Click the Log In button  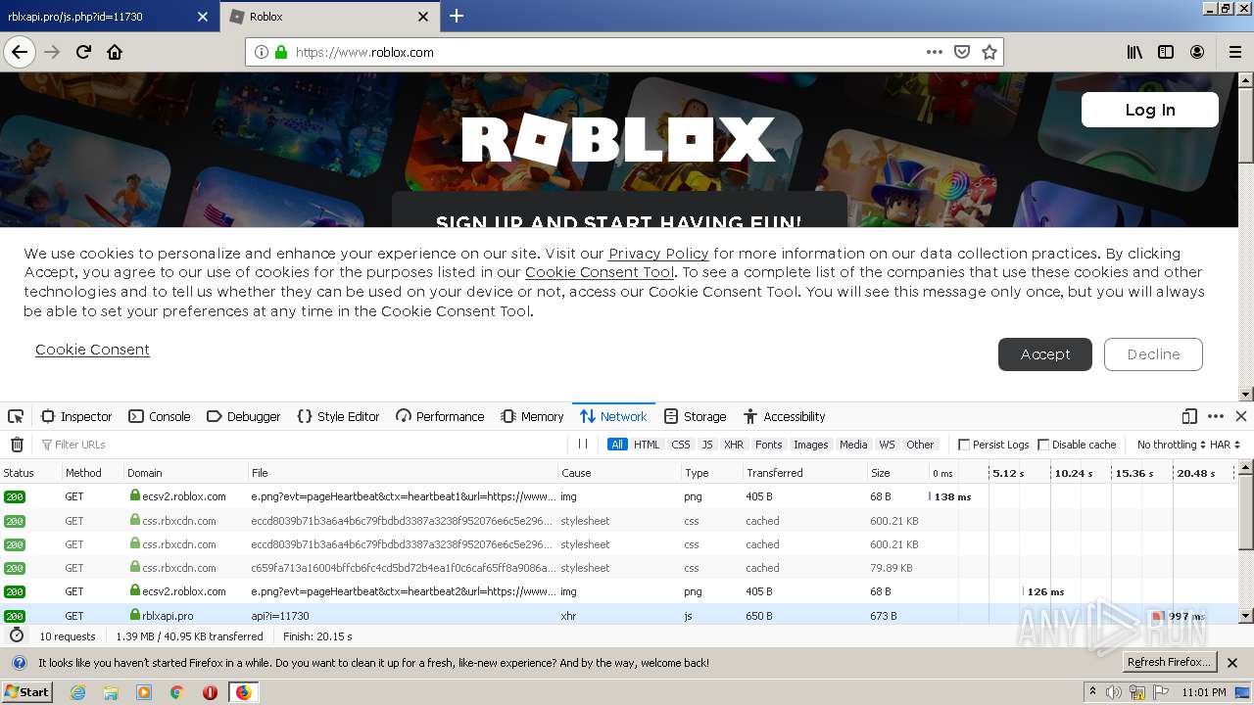coord(1150,110)
